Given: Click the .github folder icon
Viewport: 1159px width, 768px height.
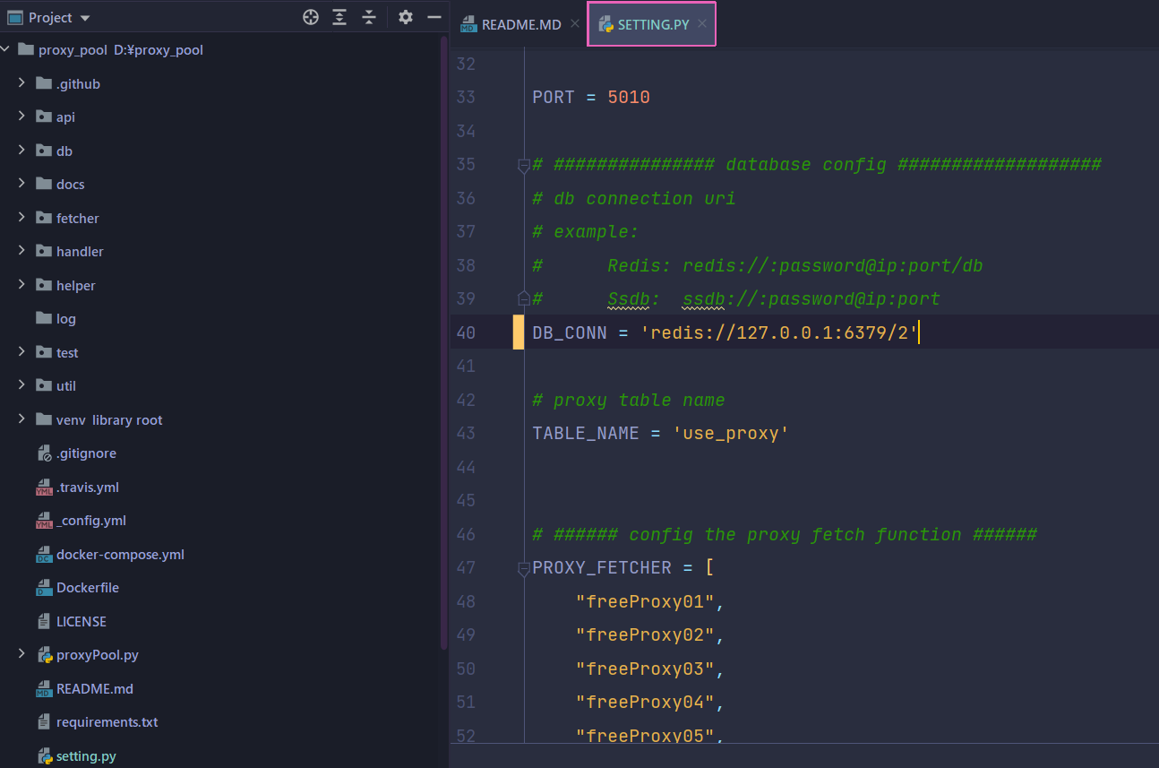Looking at the screenshot, I should (x=43, y=83).
